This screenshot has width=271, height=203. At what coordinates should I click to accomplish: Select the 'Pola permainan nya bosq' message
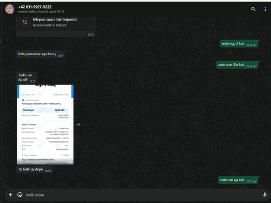tap(41, 54)
